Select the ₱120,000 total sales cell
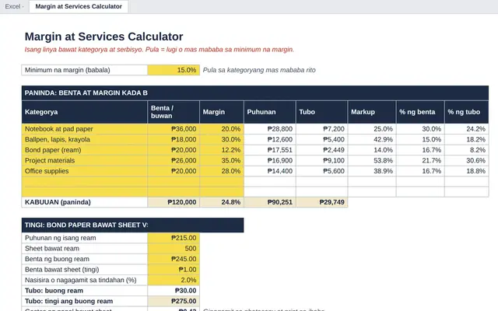Image resolution: width=498 pixels, height=311 pixels. point(174,202)
